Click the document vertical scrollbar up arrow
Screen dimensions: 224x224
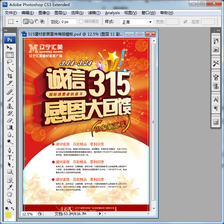coord(154,41)
